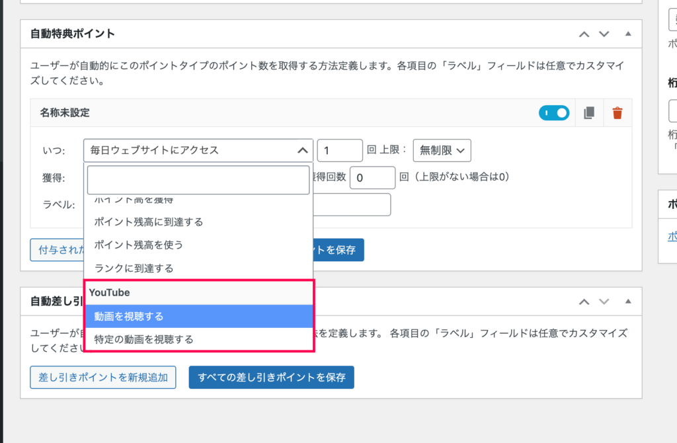This screenshot has width=677, height=443.
Task: Click 差し引きポイントを新規追加 button
Action: [x=102, y=378]
